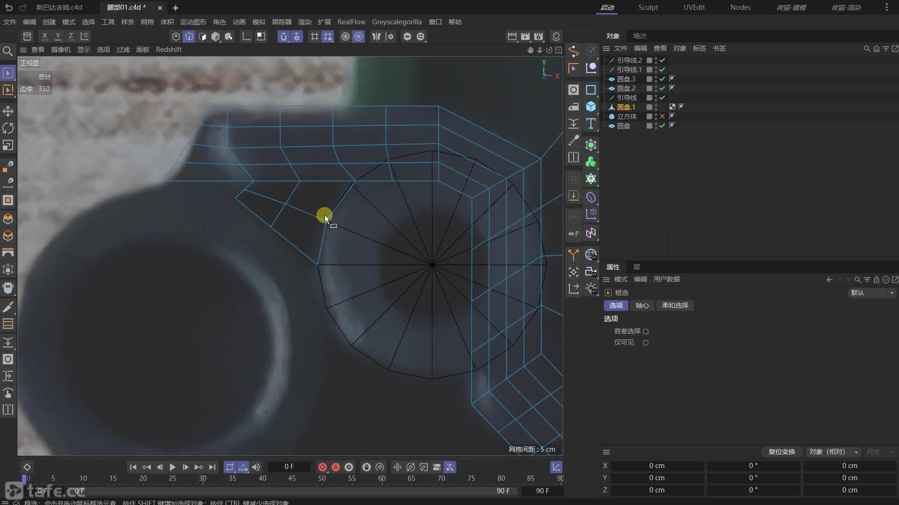Click the 选项 attribute tab

click(x=616, y=305)
